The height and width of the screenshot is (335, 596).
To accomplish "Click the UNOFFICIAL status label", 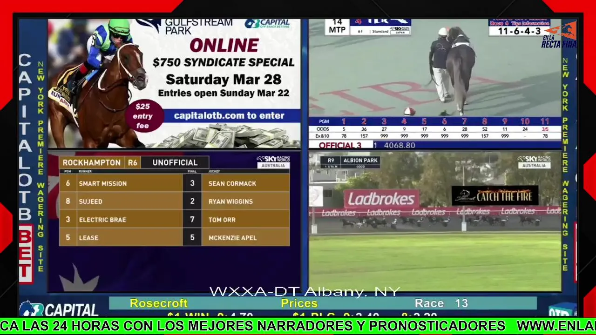I will tap(175, 162).
